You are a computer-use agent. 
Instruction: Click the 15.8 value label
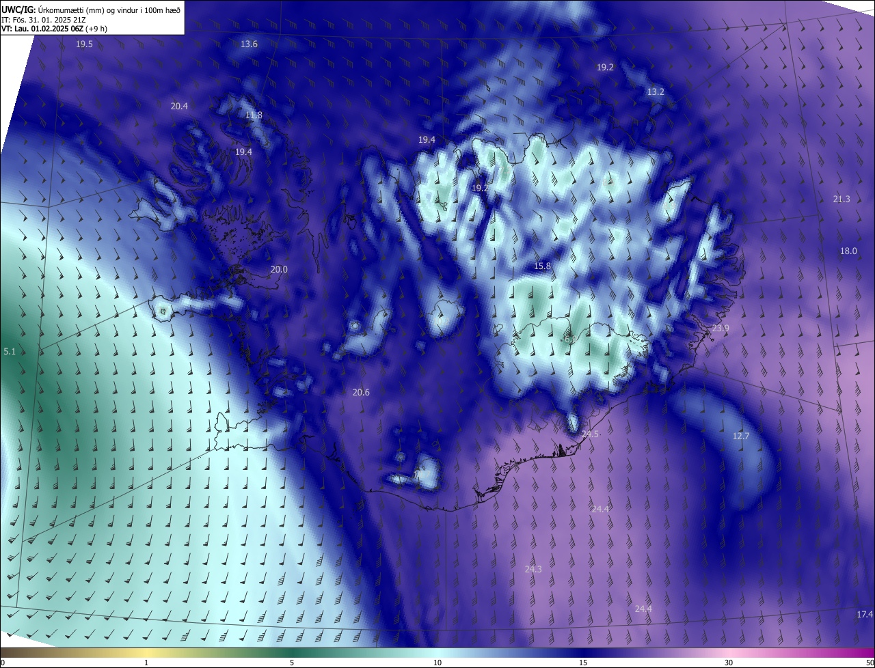click(542, 266)
